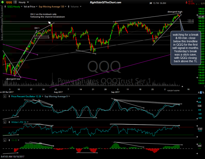Click the 0.28 oscillator value label
Screen dimensions: 205x159
point(200,106)
